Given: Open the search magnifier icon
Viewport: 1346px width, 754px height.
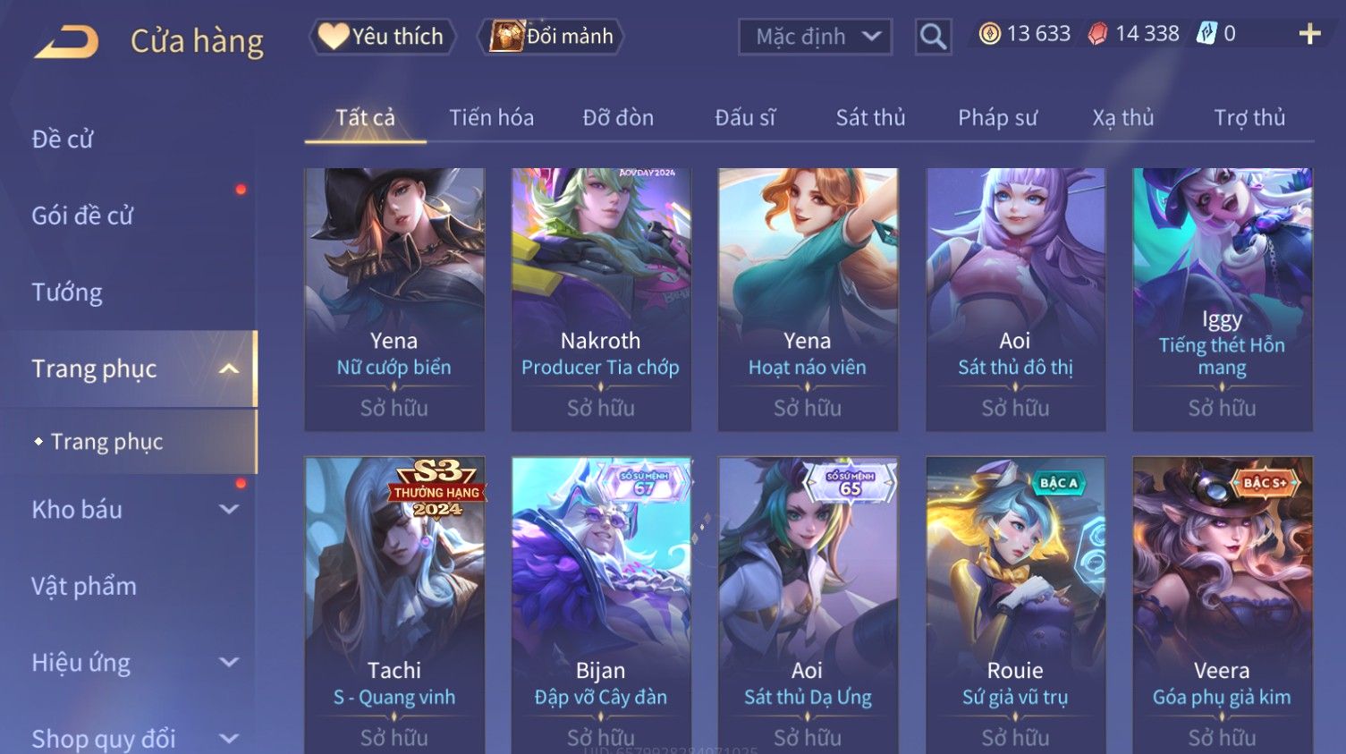Looking at the screenshot, I should pyautogui.click(x=933, y=37).
